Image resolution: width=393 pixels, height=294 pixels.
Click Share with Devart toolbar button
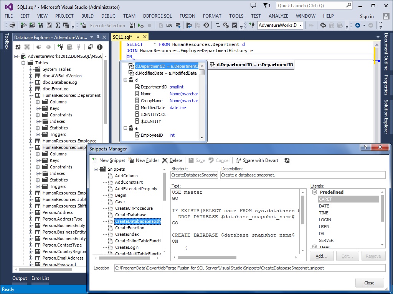click(x=257, y=160)
